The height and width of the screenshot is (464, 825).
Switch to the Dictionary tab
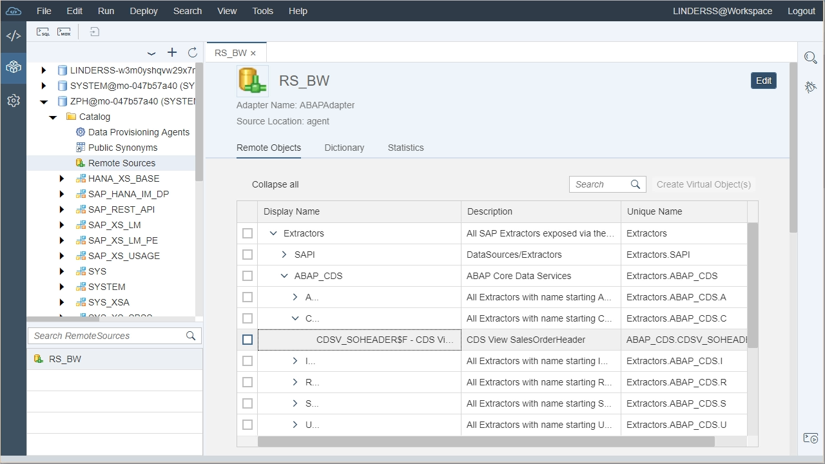pos(344,148)
